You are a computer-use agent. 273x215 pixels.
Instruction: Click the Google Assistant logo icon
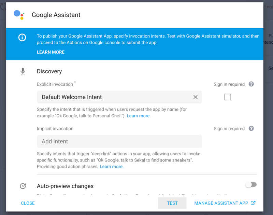(x=19, y=15)
